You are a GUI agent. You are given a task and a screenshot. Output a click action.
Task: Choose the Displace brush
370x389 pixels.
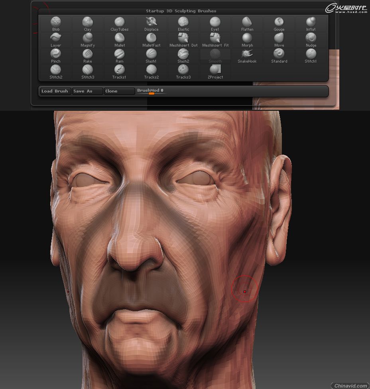[x=152, y=22]
